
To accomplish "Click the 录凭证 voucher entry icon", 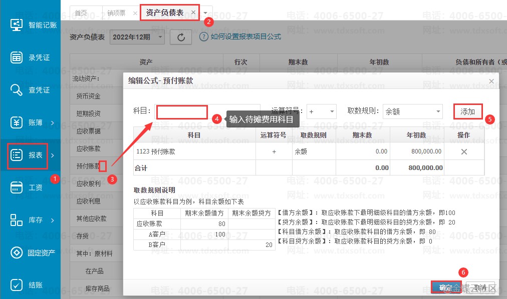I will click(x=17, y=57).
